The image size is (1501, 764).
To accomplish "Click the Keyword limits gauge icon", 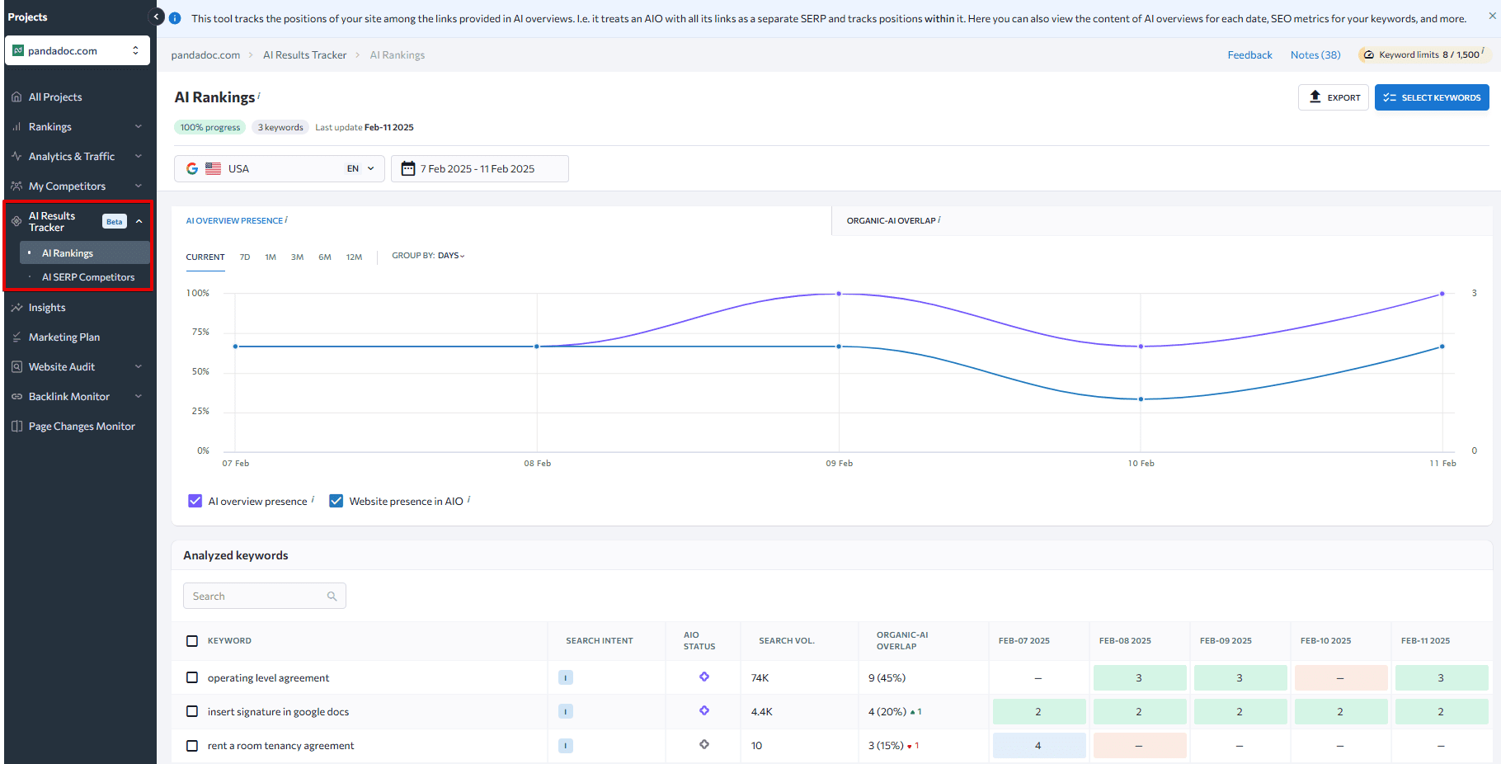I will 1369,55.
